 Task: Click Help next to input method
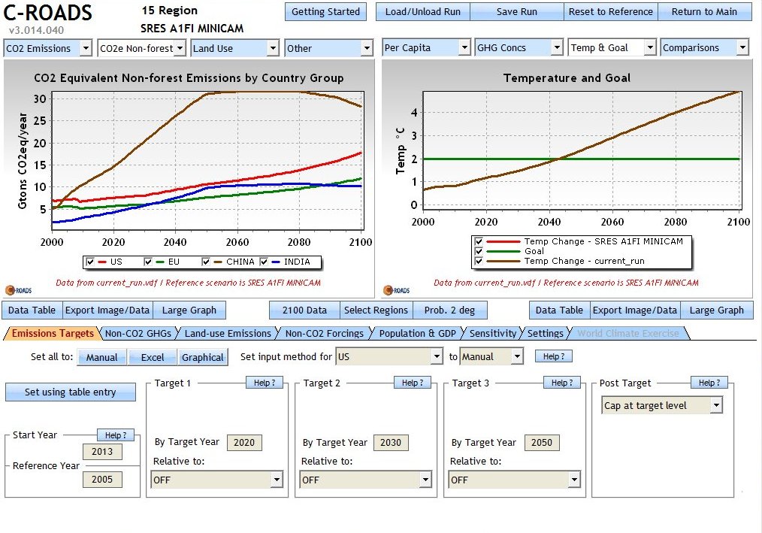(x=554, y=356)
